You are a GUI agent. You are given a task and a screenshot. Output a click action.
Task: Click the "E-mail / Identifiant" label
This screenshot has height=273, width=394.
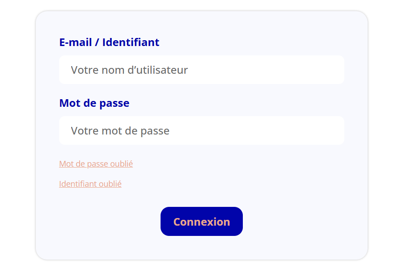coord(109,42)
